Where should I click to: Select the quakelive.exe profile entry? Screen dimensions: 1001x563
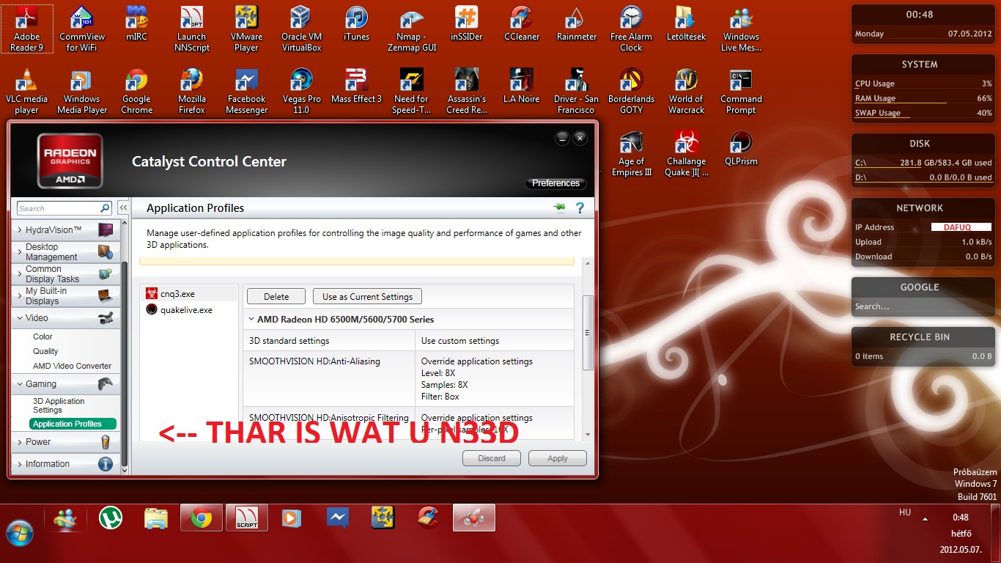click(x=186, y=310)
